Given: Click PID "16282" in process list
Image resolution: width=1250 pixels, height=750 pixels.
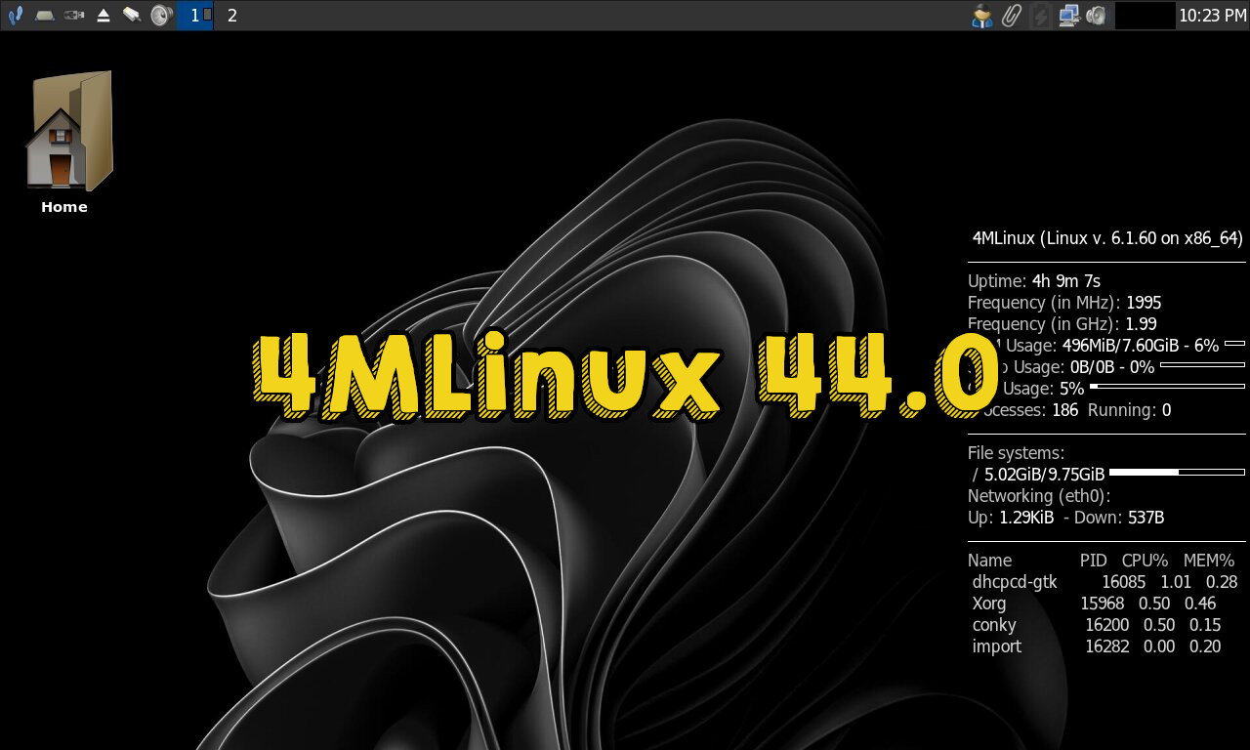Looking at the screenshot, I should pyautogui.click(x=1106, y=646).
